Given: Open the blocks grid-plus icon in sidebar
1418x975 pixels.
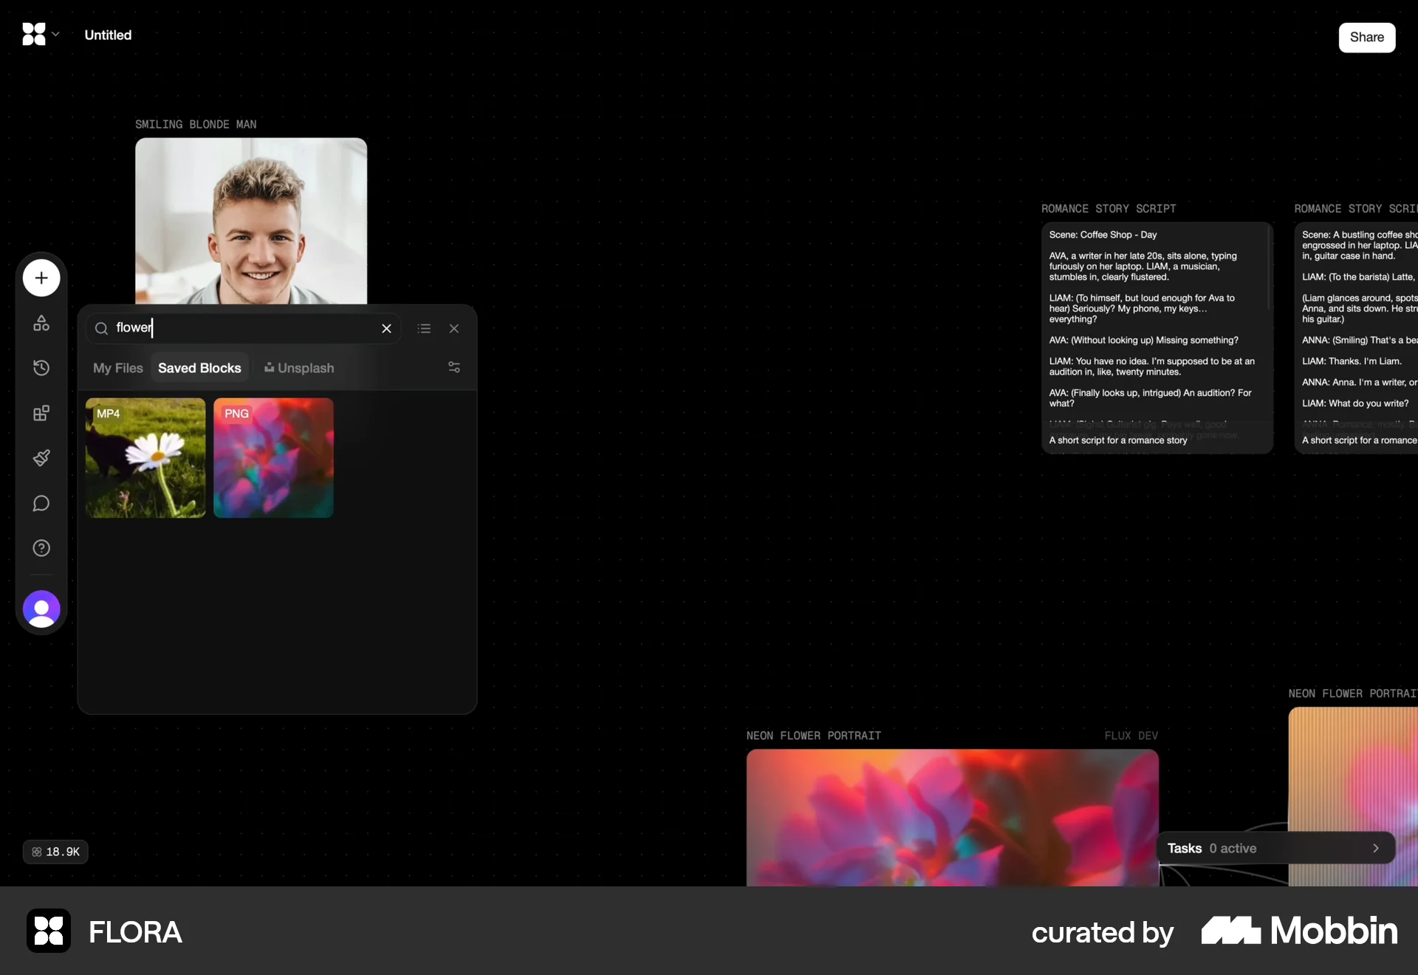Looking at the screenshot, I should tap(41, 413).
